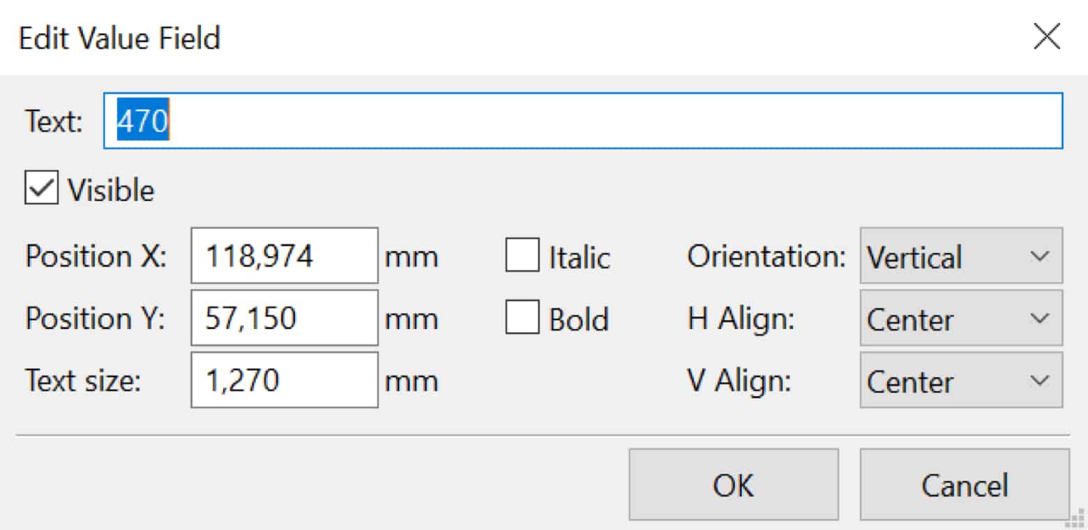This screenshot has width=1088, height=530.
Task: Click the Text size value field
Action: [x=283, y=379]
